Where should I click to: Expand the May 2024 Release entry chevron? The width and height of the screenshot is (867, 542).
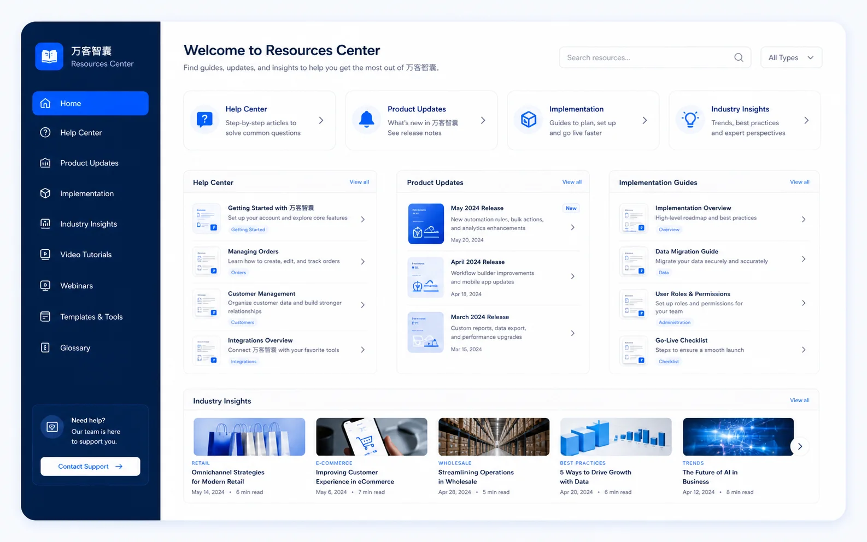(x=572, y=227)
